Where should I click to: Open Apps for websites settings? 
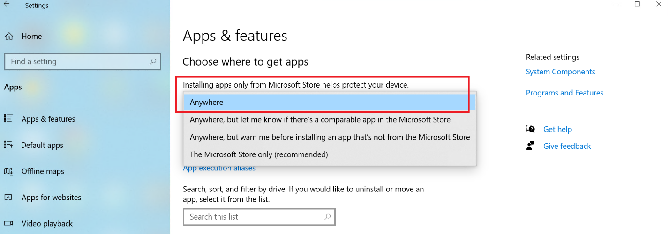tap(51, 198)
